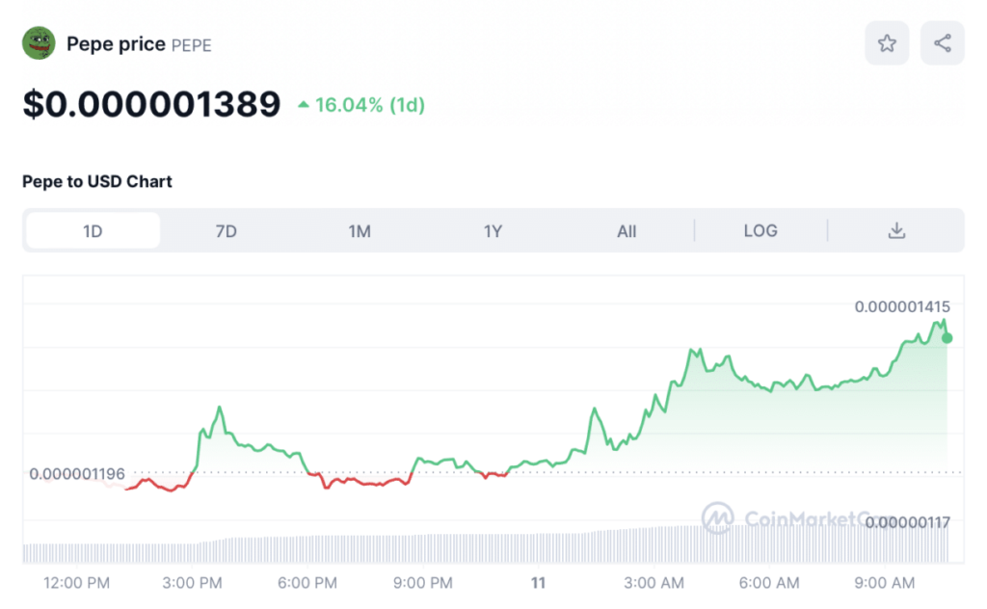Click the 0.000001196 baseline price label

77,473
